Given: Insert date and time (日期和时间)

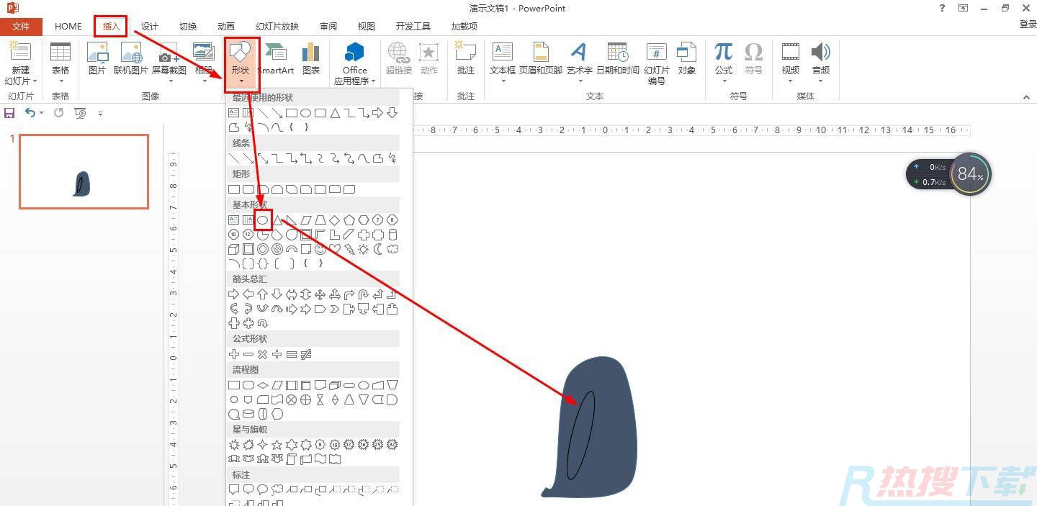Looking at the screenshot, I should pyautogui.click(x=617, y=59).
